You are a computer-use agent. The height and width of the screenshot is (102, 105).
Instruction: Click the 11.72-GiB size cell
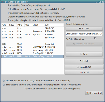click(x=49, y=53)
